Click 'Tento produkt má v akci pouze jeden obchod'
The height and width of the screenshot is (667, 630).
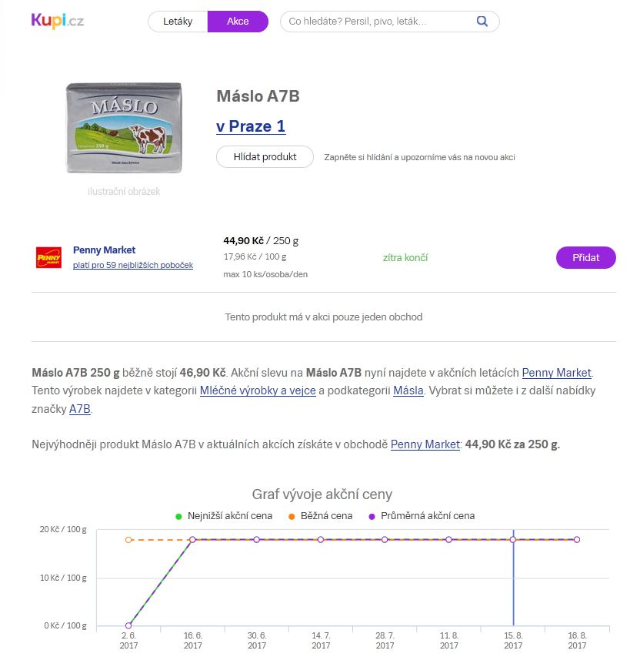click(x=324, y=317)
